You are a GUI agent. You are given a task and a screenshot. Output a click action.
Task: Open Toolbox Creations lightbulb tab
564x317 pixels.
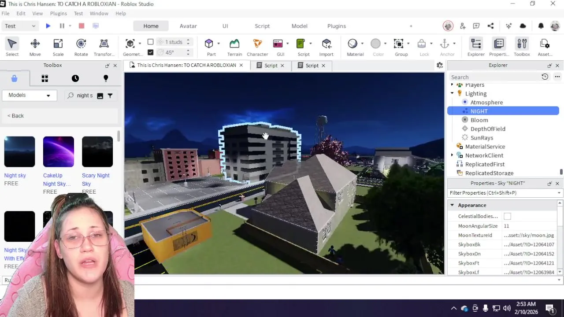coord(106,78)
